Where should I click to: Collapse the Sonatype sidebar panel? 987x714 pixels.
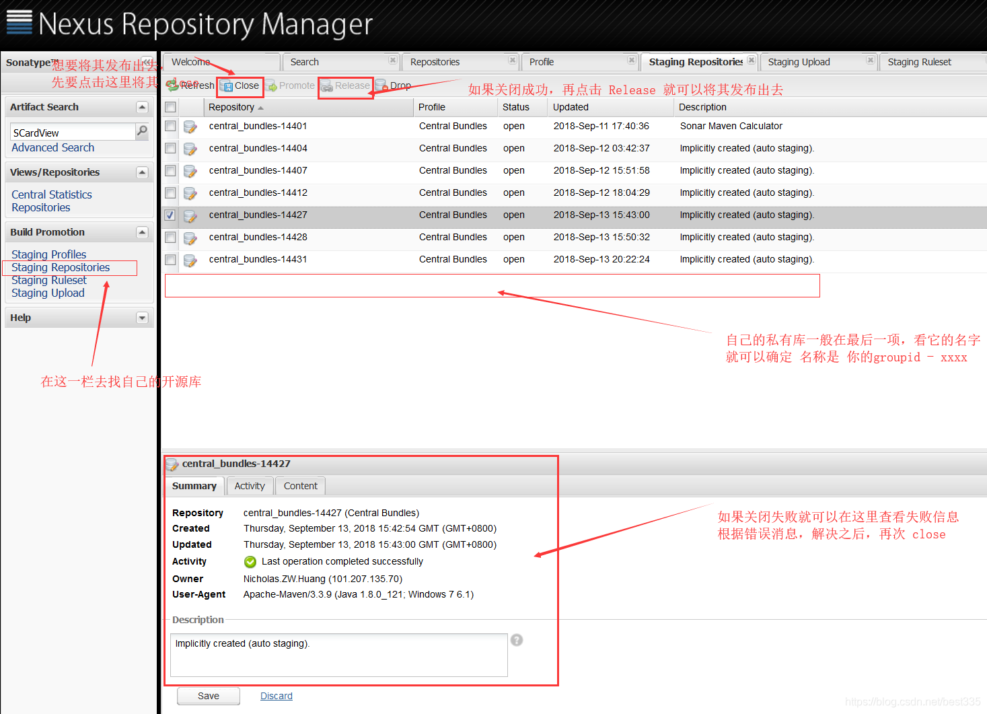147,62
